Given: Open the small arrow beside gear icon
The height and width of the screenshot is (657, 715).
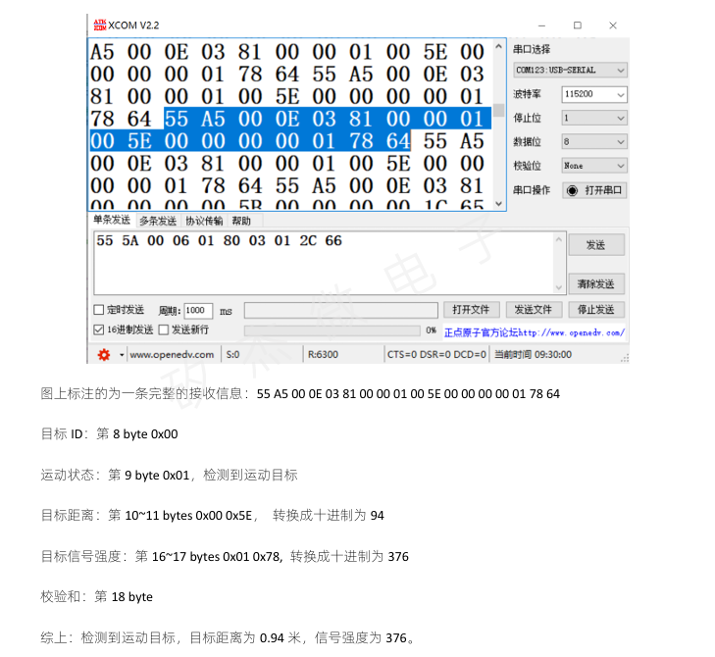Looking at the screenshot, I should coord(122,355).
